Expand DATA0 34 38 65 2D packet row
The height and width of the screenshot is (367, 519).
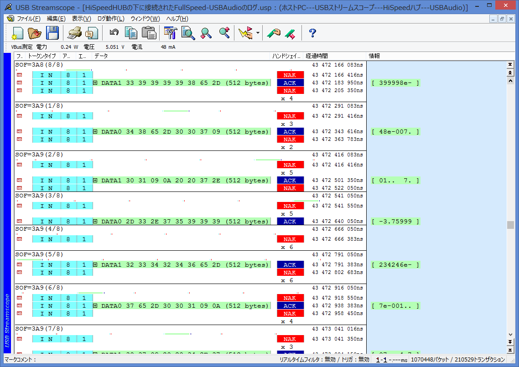point(95,132)
